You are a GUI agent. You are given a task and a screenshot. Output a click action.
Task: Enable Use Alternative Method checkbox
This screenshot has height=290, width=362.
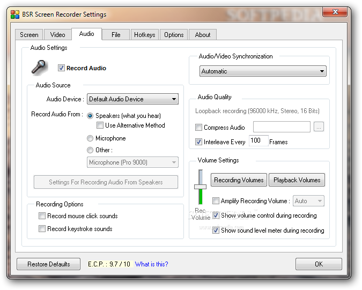(x=100, y=125)
